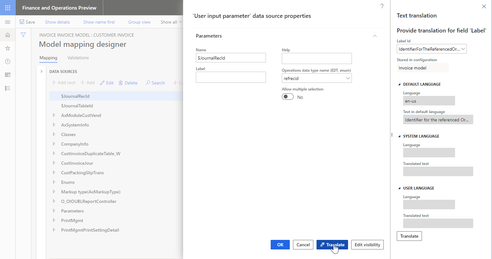
Task: Select the Mapping tab
Action: coord(48,58)
